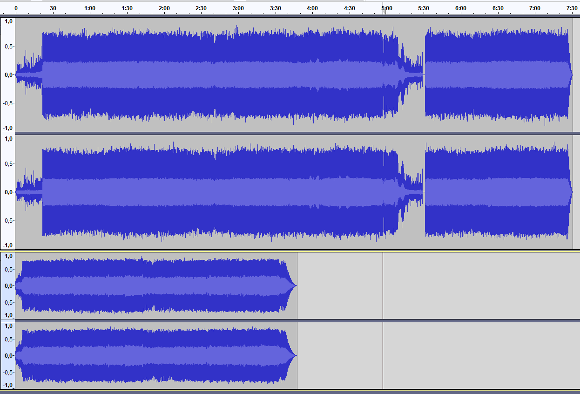The width and height of the screenshot is (580, 394).
Task: Click the 6:30 mark on the timeline ruler
Action: pyautogui.click(x=498, y=8)
